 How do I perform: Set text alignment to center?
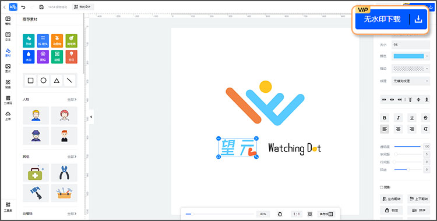[399, 129]
